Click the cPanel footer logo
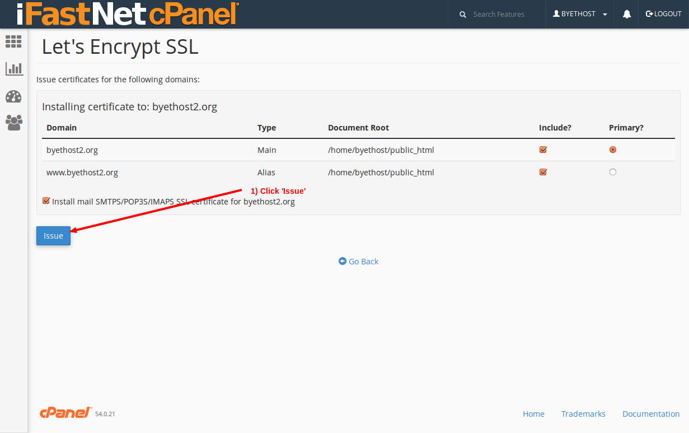The image size is (689, 433). pos(65,413)
